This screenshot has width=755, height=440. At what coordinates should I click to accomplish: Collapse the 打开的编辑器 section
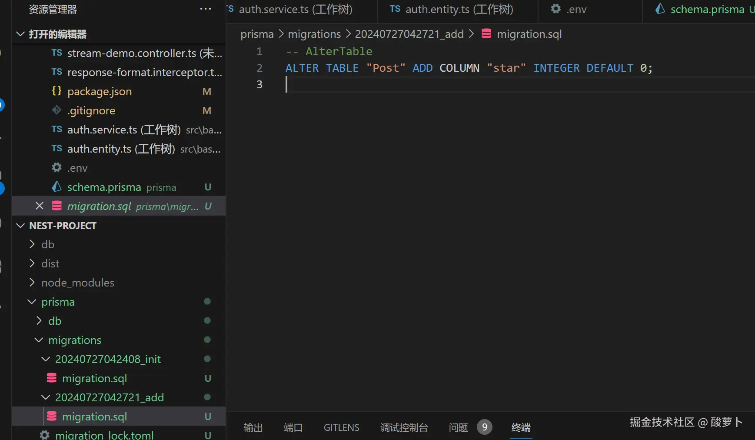pyautogui.click(x=20, y=34)
